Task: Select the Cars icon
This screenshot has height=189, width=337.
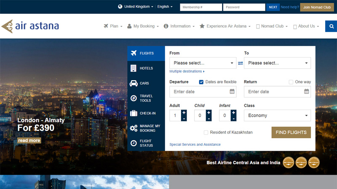Action: pos(134,83)
